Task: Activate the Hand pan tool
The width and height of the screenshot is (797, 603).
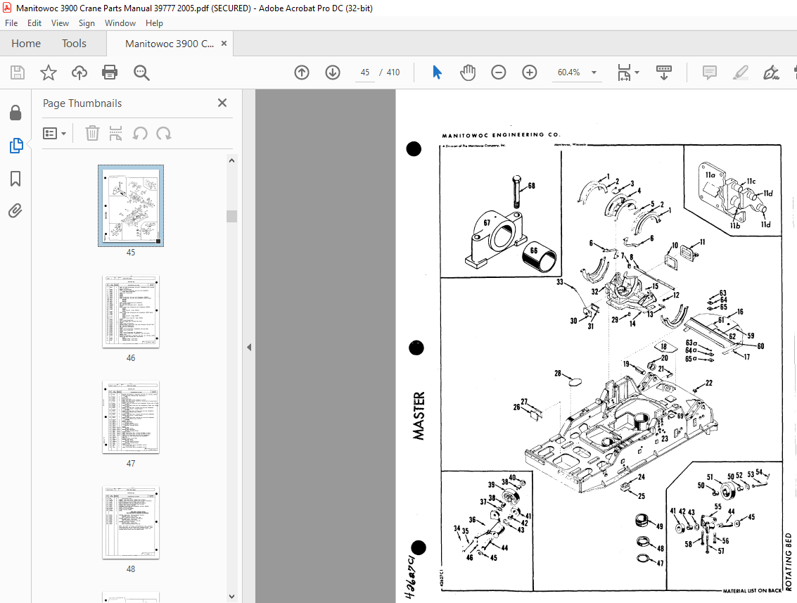Action: point(468,72)
